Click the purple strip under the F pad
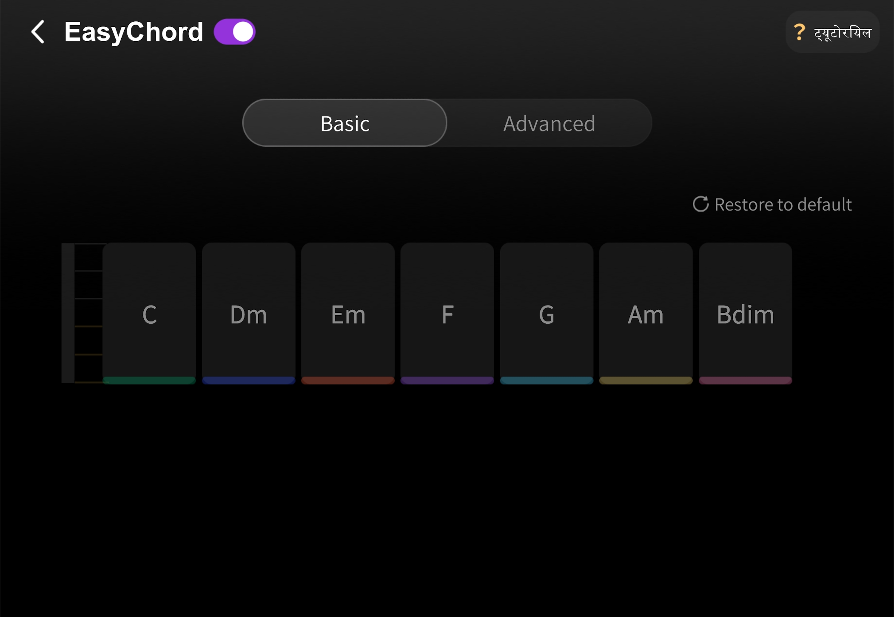 (447, 381)
